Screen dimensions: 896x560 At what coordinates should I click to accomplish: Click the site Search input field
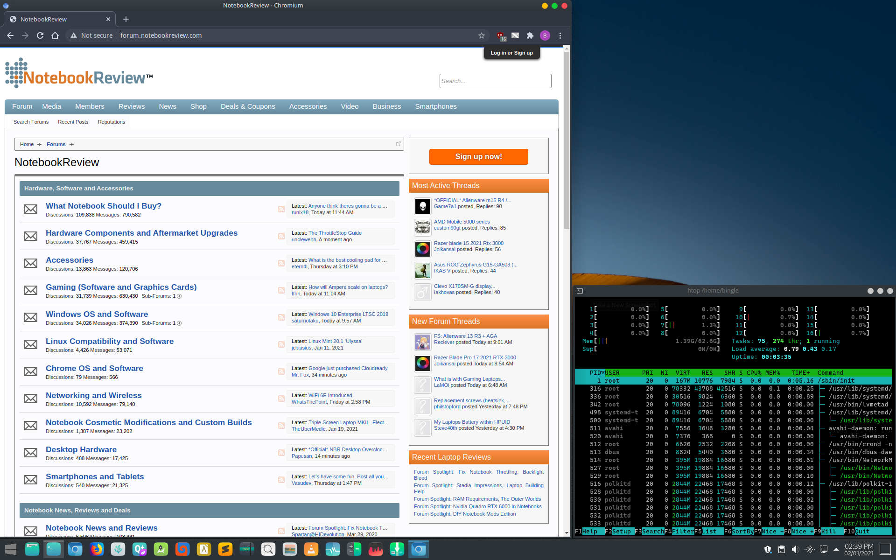click(x=495, y=81)
